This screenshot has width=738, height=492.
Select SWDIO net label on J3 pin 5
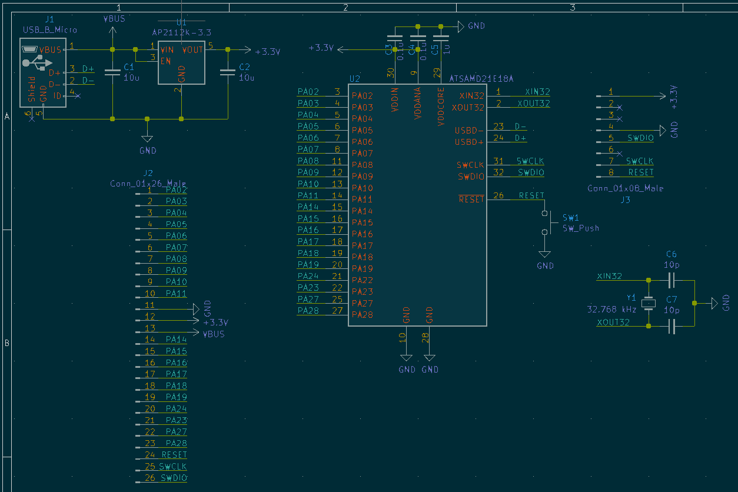[640, 138]
